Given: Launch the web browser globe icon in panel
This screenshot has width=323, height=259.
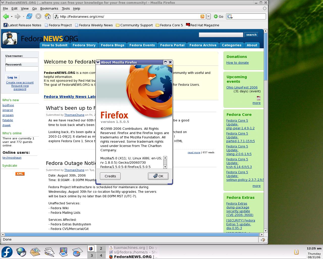Looking at the screenshot, I should [21, 252].
